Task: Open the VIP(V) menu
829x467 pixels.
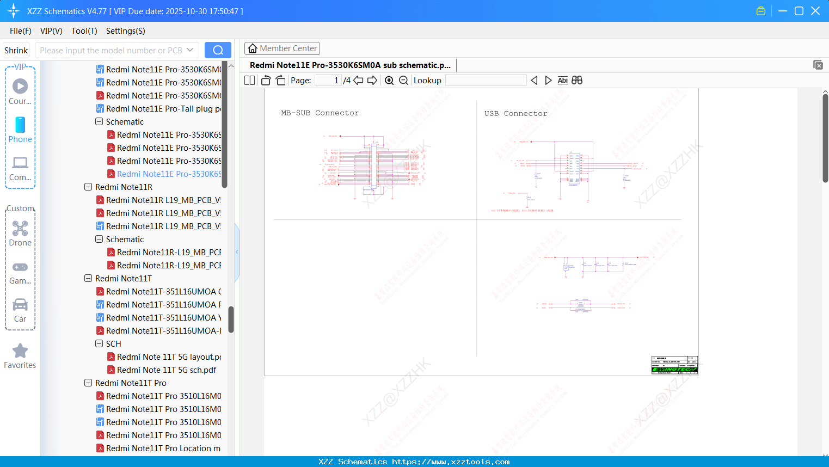Action: [51, 31]
